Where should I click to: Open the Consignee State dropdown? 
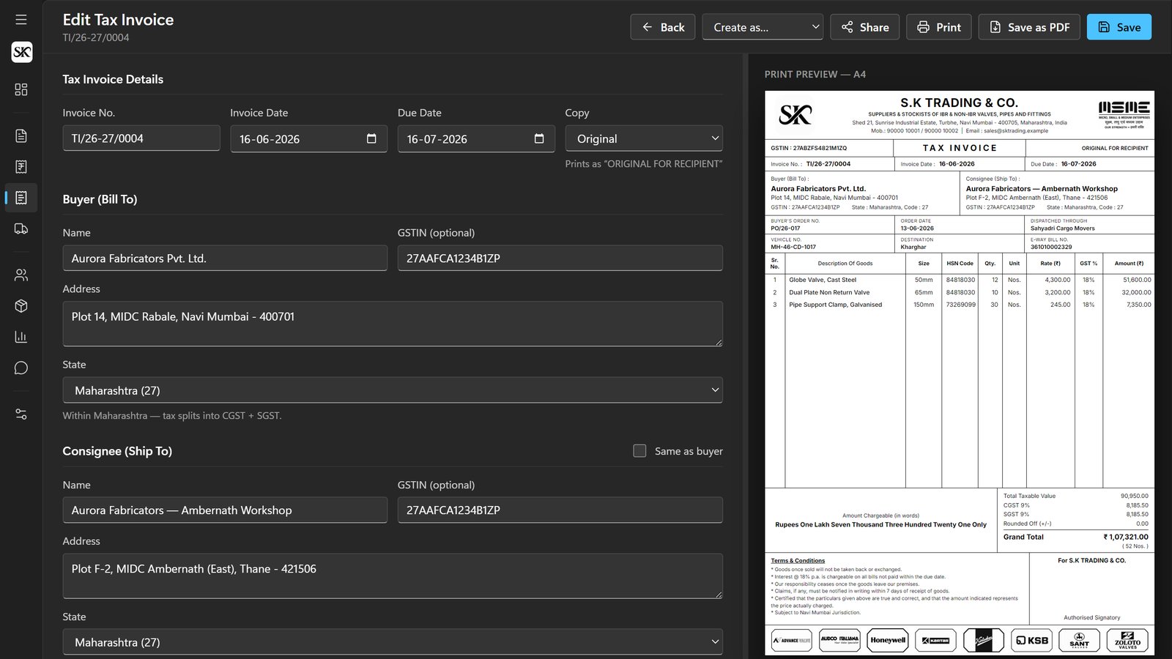tap(393, 642)
